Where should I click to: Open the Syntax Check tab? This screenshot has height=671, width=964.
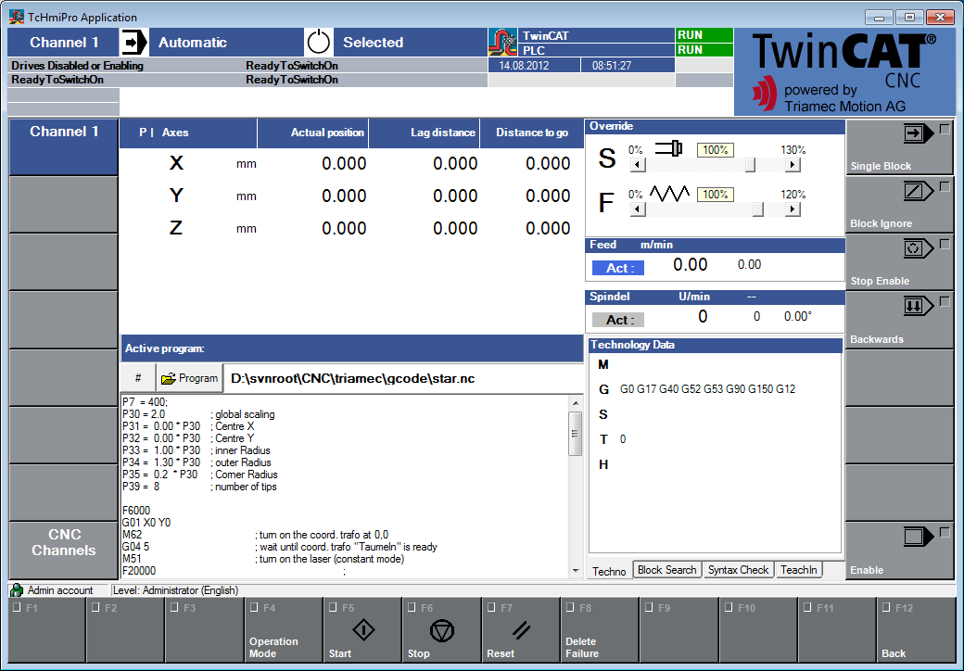pyautogui.click(x=738, y=569)
